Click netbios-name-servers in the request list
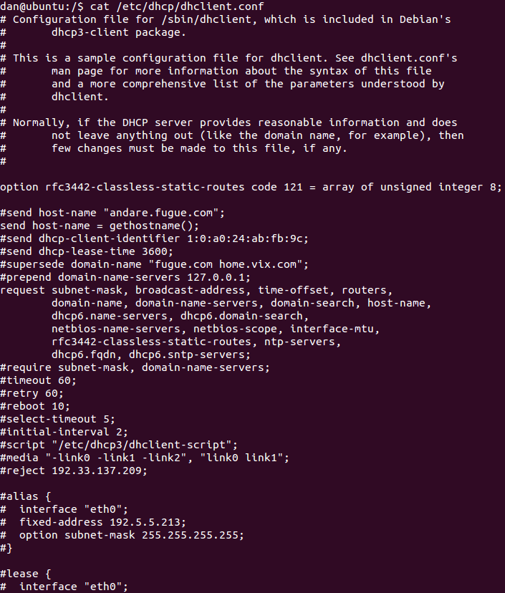The height and width of the screenshot is (593, 505). [116, 329]
